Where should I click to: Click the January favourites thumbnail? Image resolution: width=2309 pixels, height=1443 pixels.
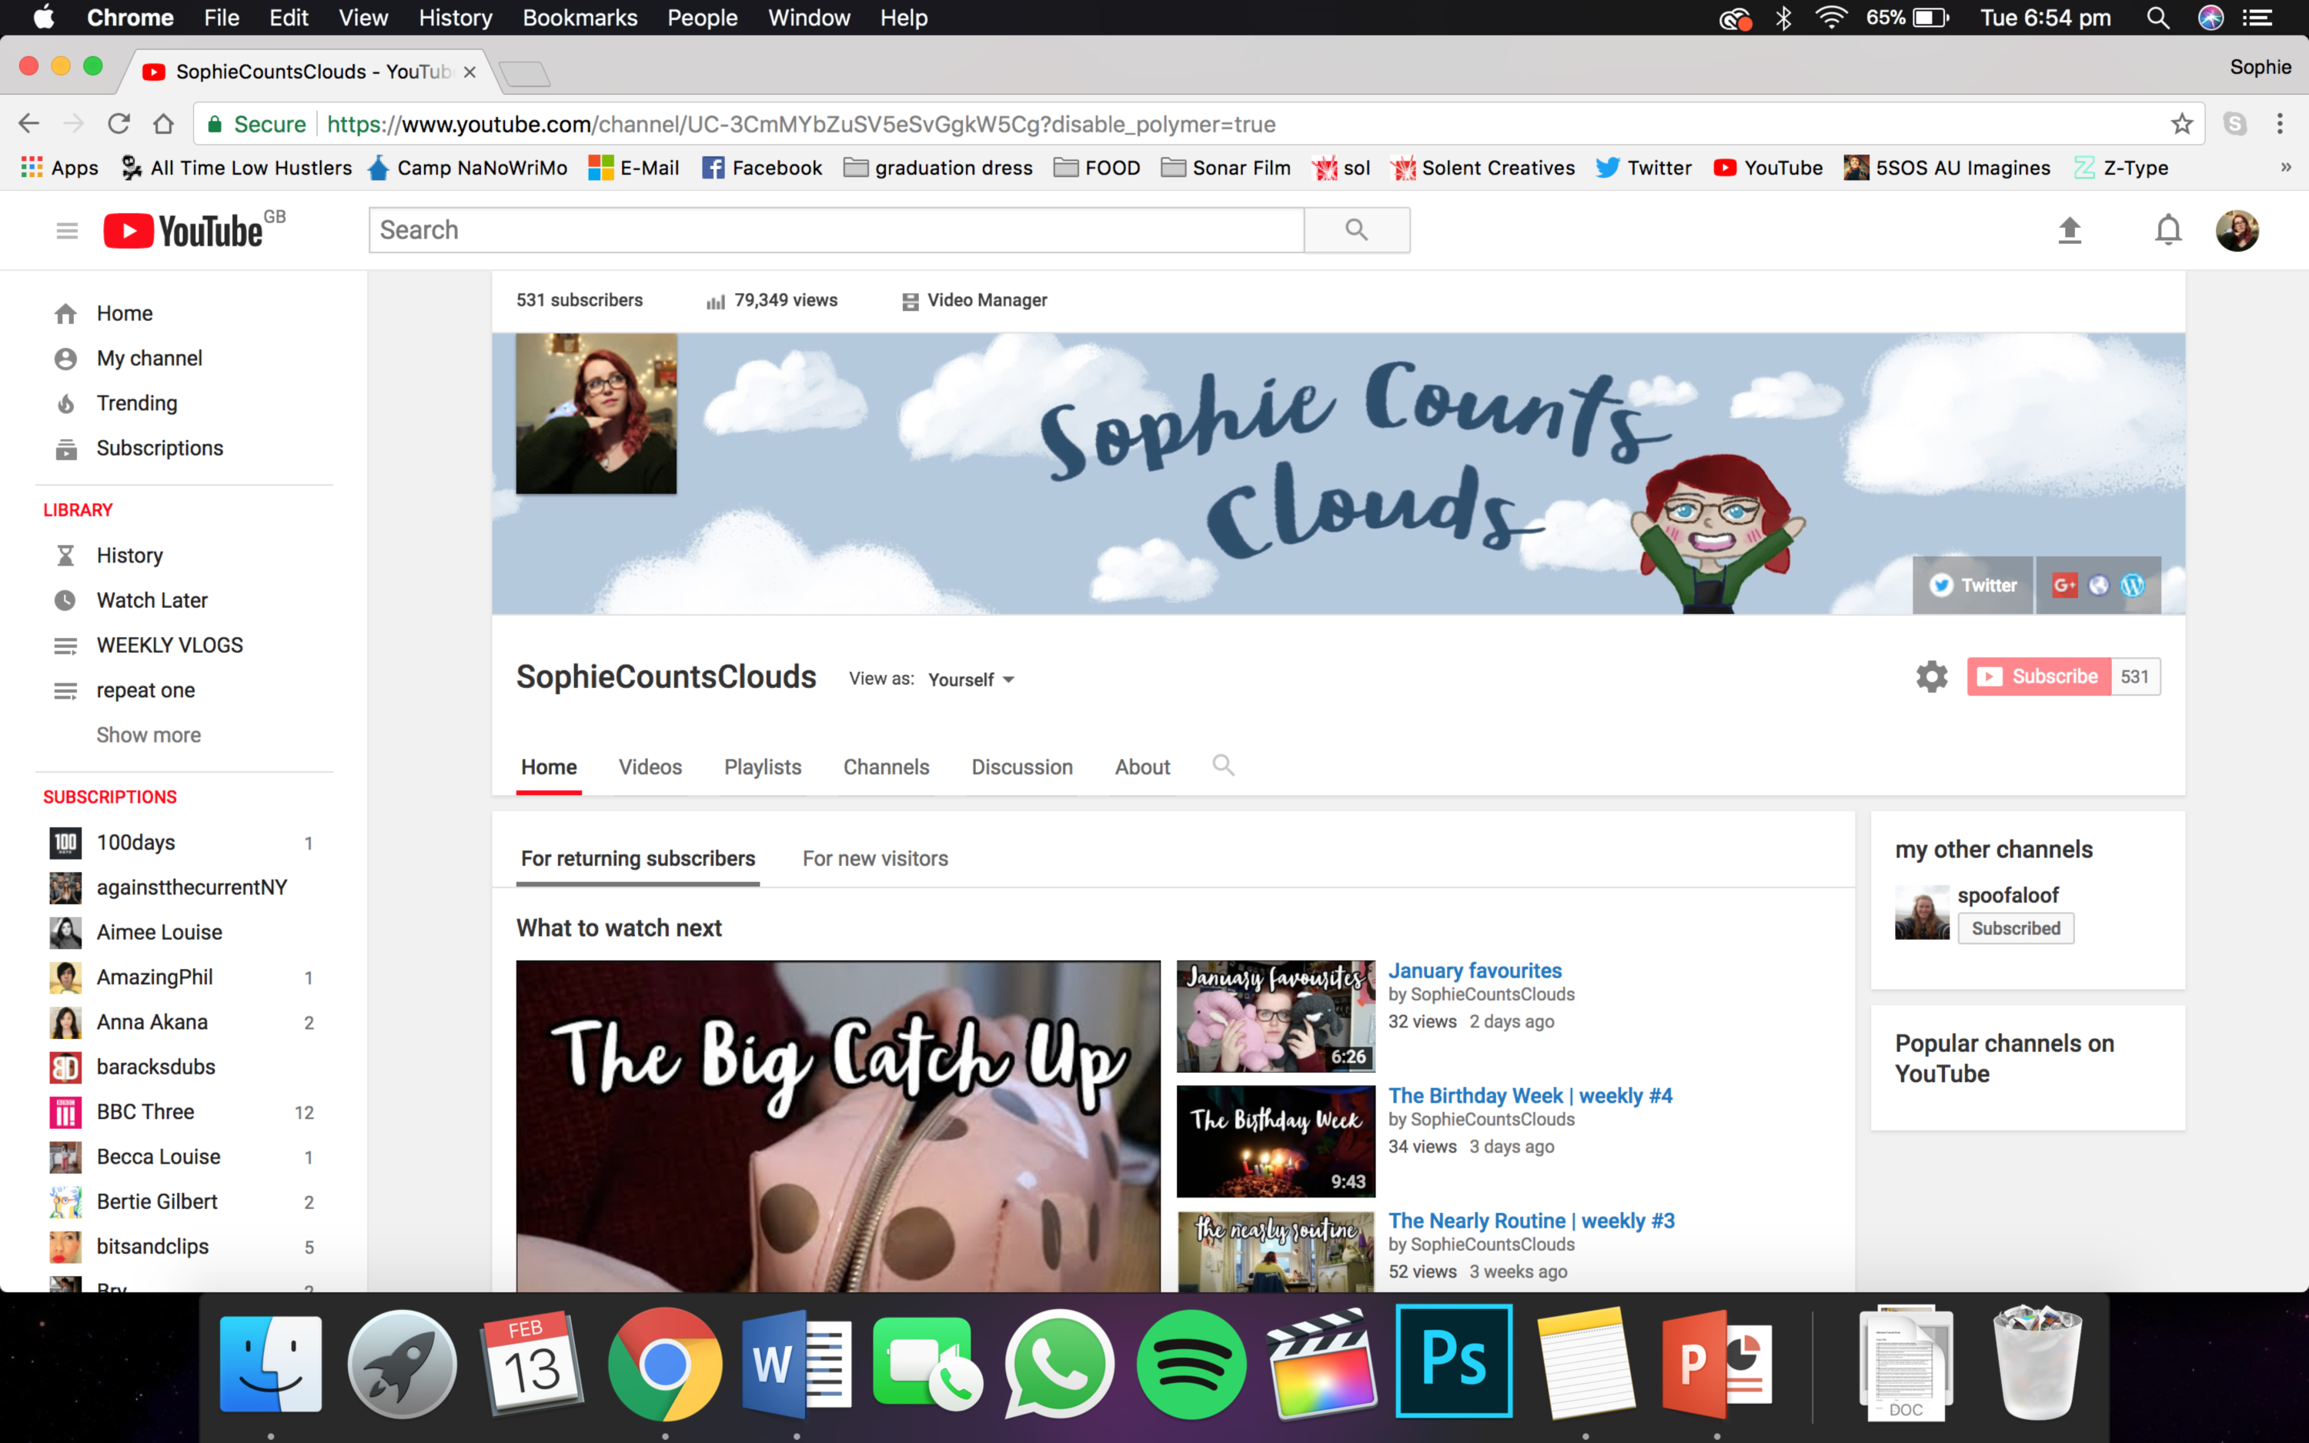[x=1275, y=1017]
